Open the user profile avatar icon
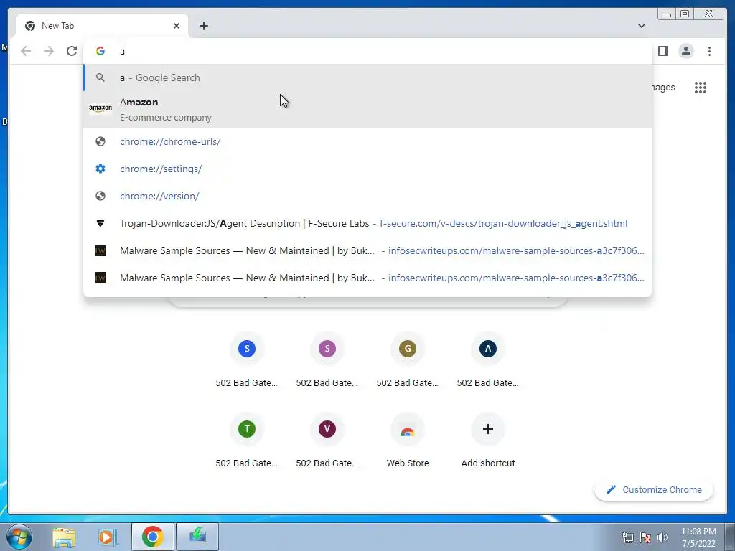This screenshot has width=735, height=551. tap(686, 51)
